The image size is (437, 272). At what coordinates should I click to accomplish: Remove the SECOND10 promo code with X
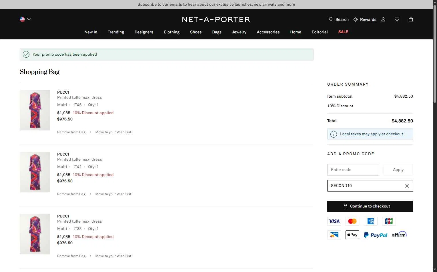click(x=407, y=186)
